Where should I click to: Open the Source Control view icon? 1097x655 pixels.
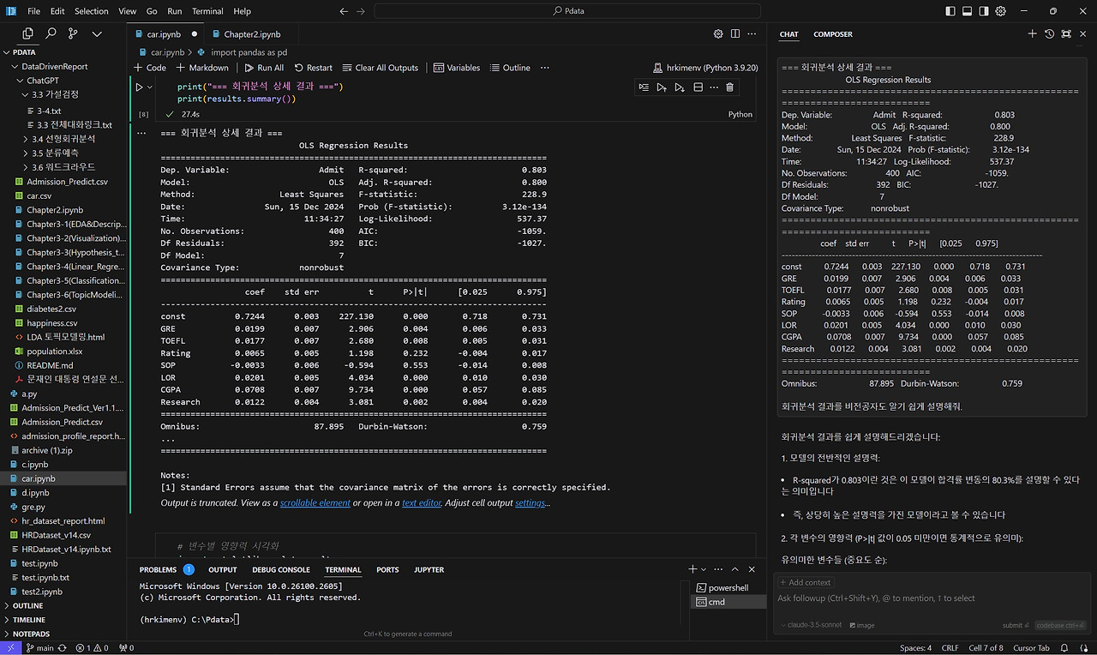tap(73, 33)
